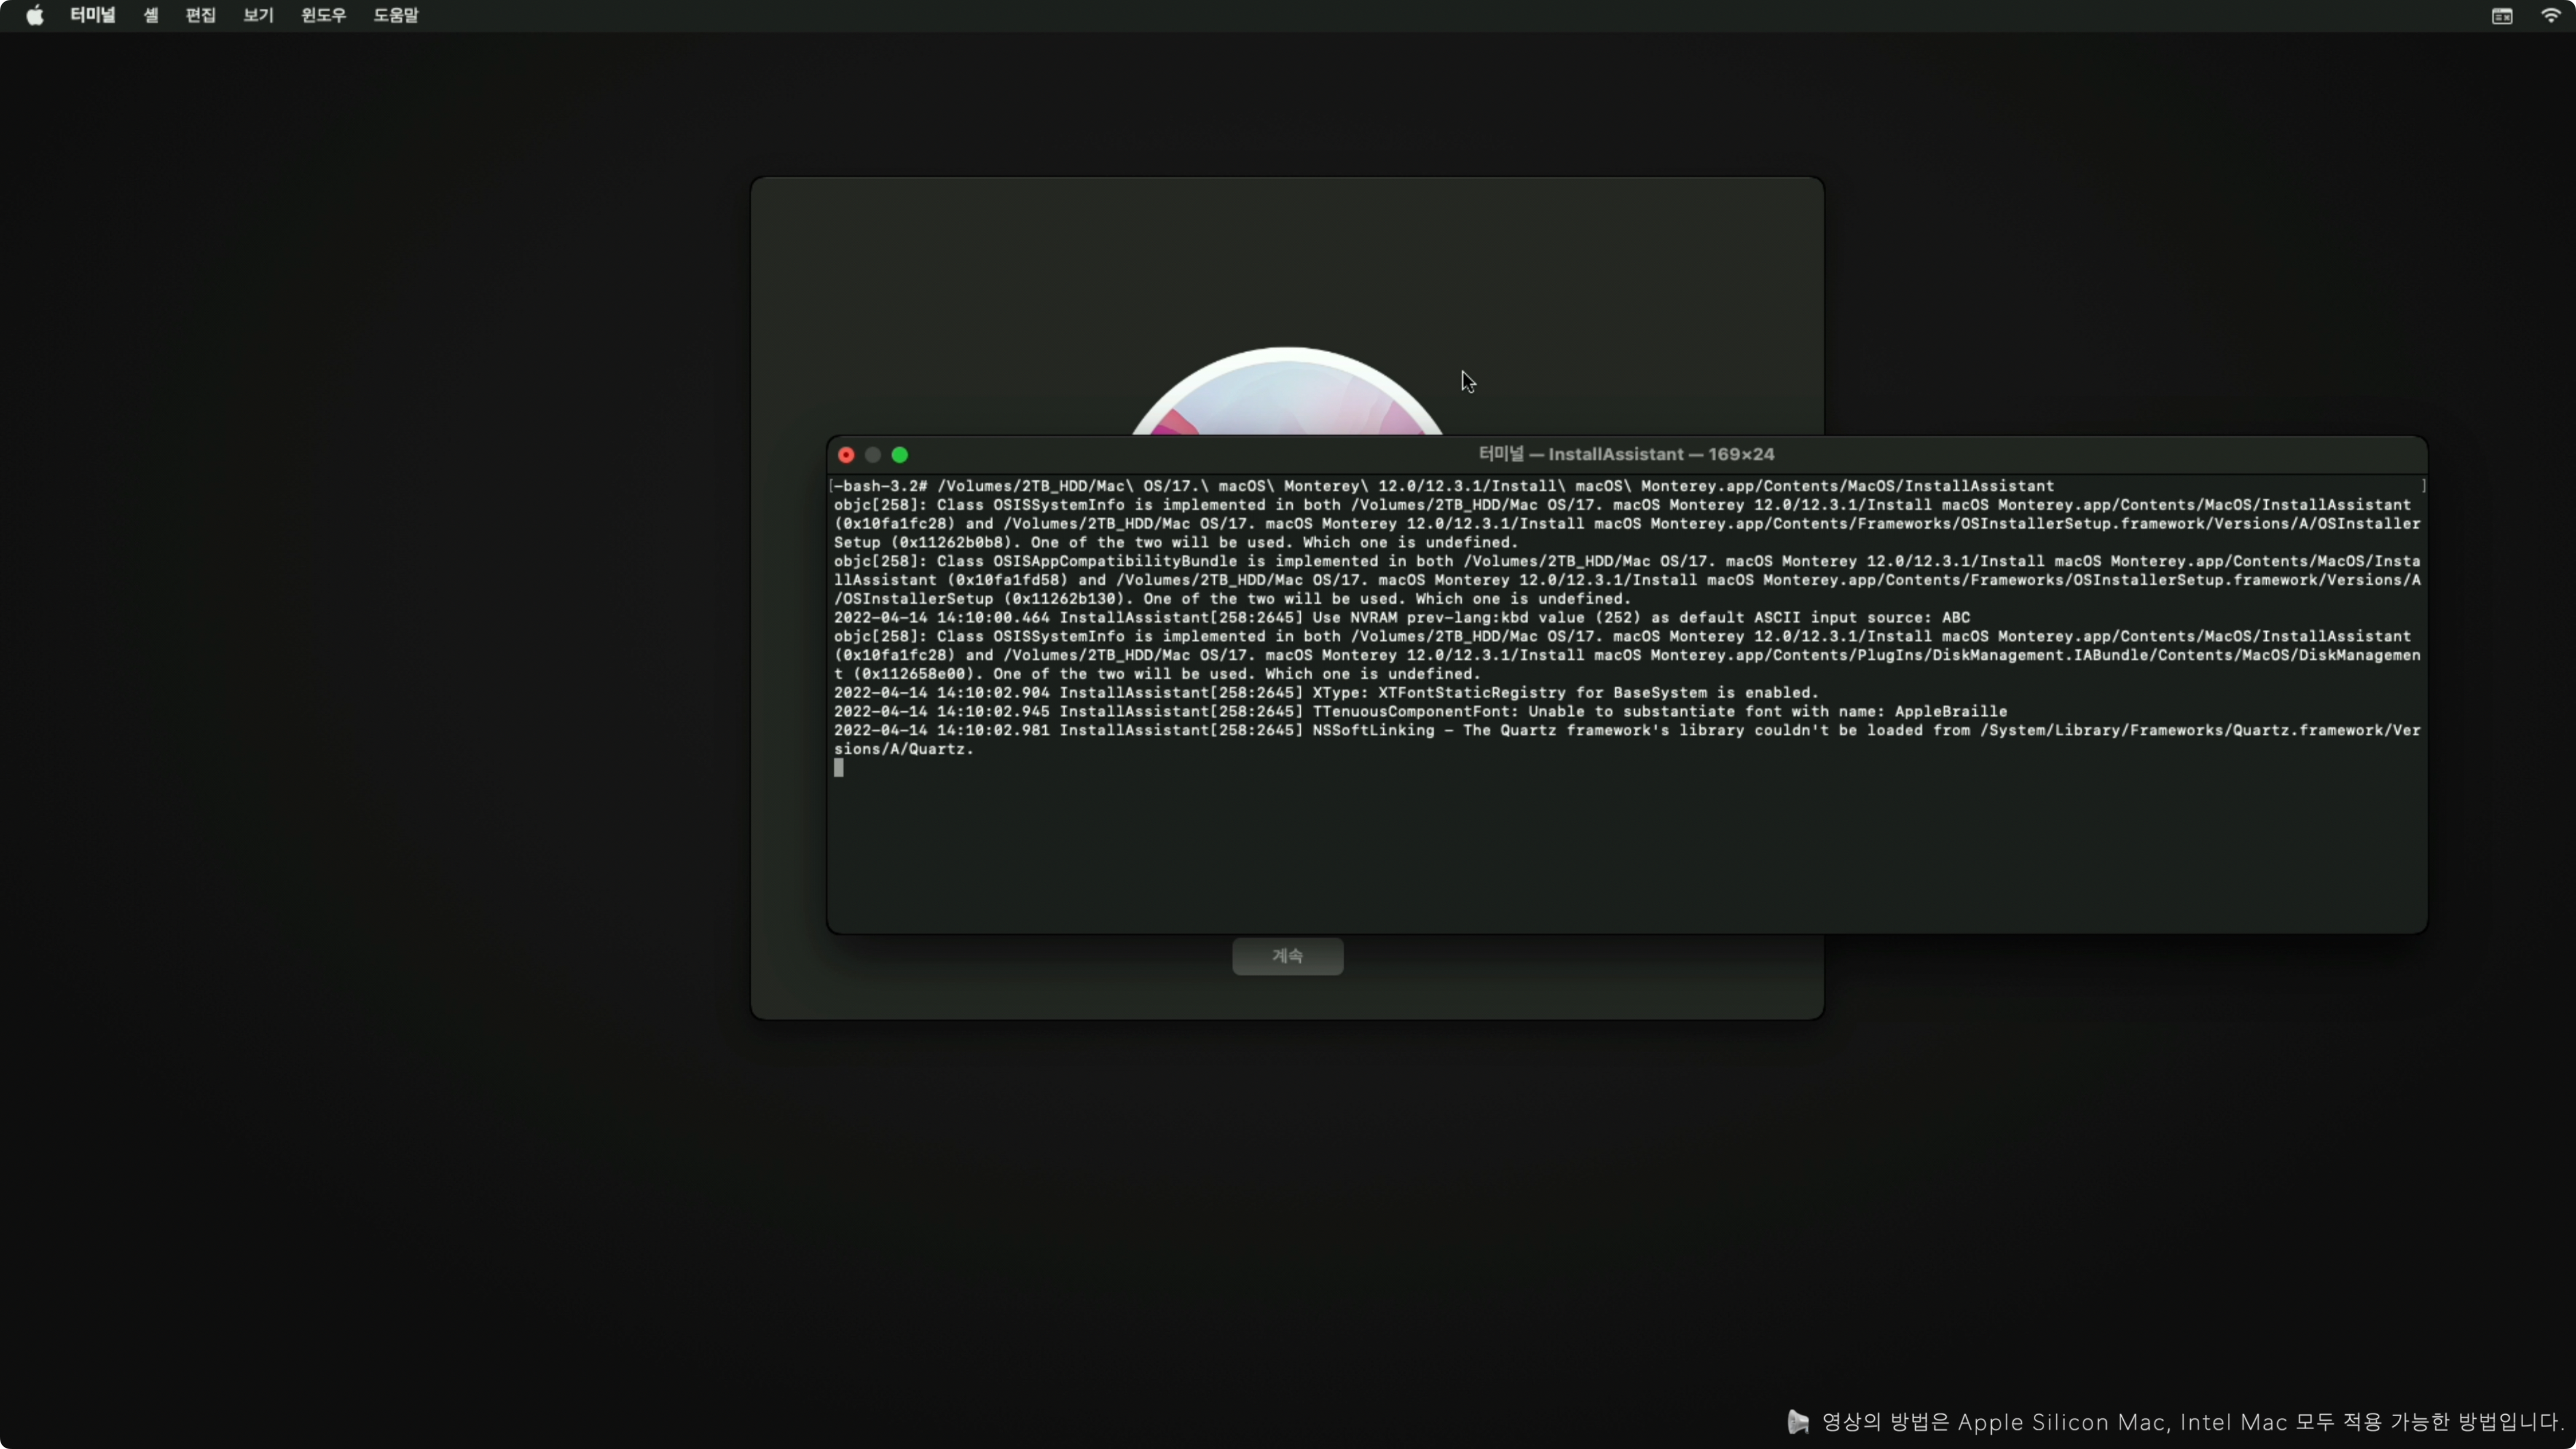
Task: Click the keyboard input source icon in the menu bar
Action: [2502, 15]
